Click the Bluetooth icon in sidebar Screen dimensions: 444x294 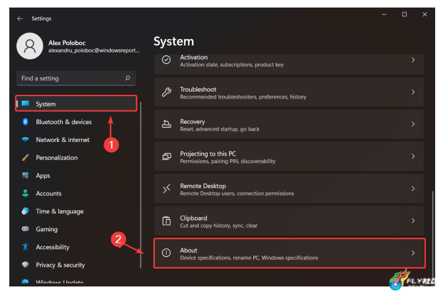(x=25, y=122)
